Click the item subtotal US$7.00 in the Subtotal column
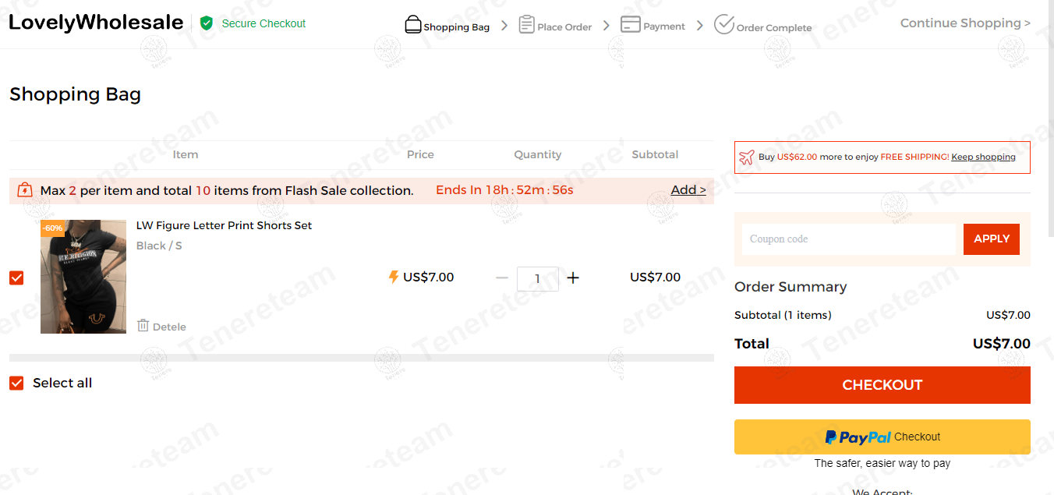 (655, 278)
